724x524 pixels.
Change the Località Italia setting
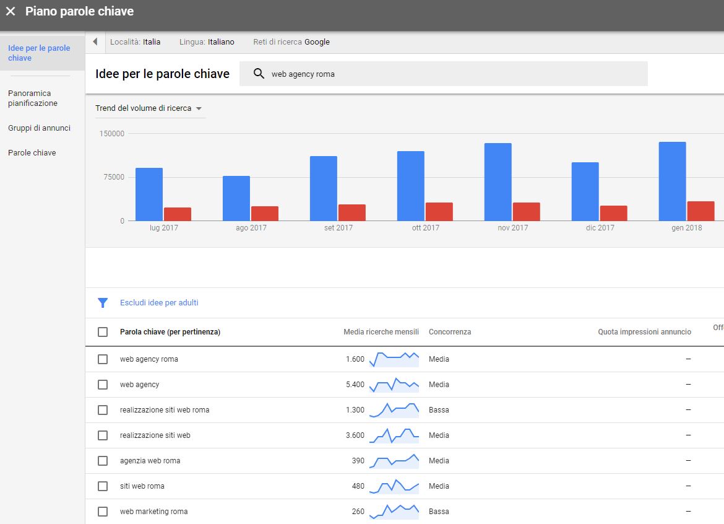136,41
